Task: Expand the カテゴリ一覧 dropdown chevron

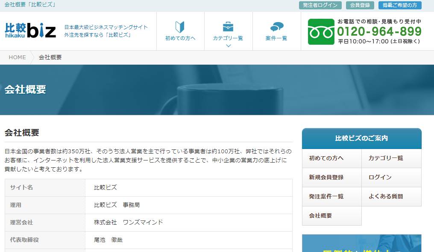Action: (x=228, y=46)
